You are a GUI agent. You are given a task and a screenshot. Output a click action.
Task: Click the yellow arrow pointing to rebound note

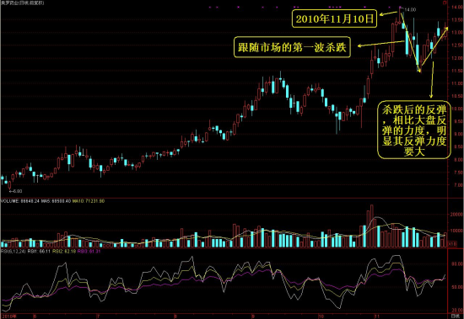click(x=432, y=80)
